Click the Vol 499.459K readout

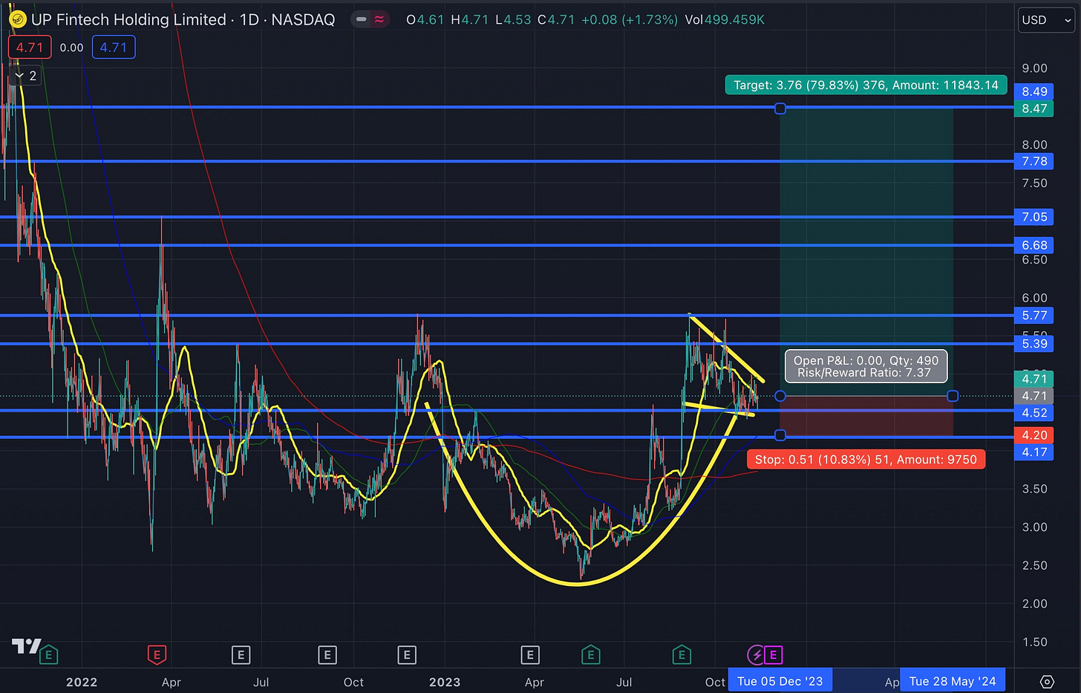coord(725,20)
